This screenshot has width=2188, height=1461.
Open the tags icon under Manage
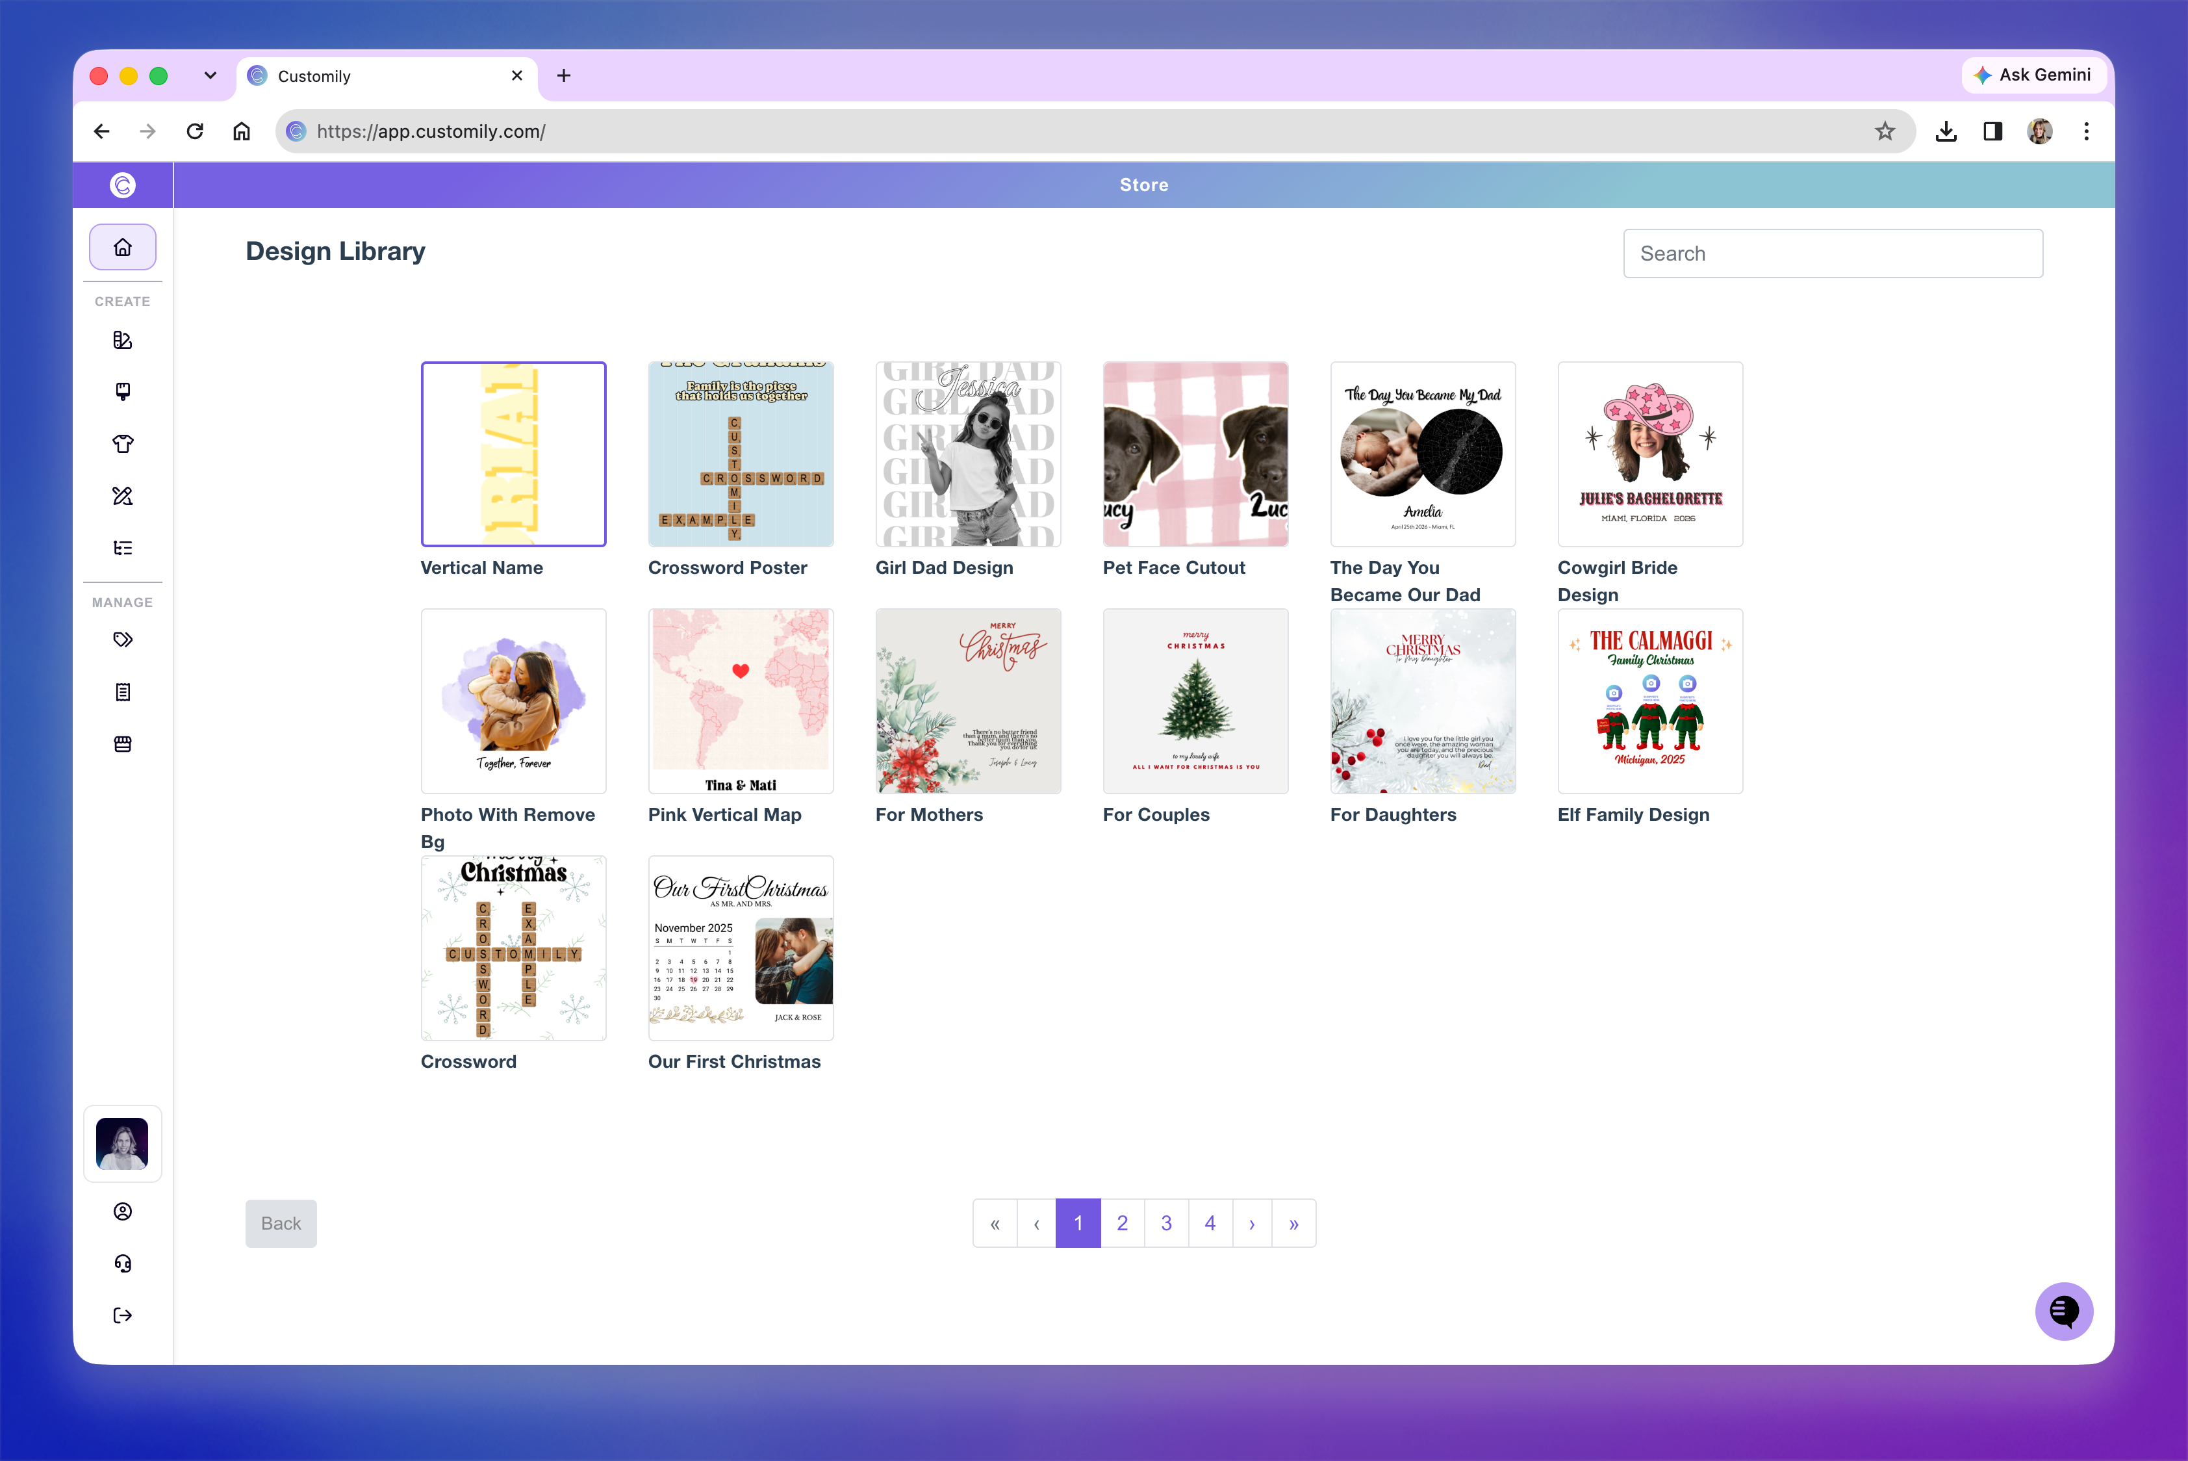click(123, 640)
